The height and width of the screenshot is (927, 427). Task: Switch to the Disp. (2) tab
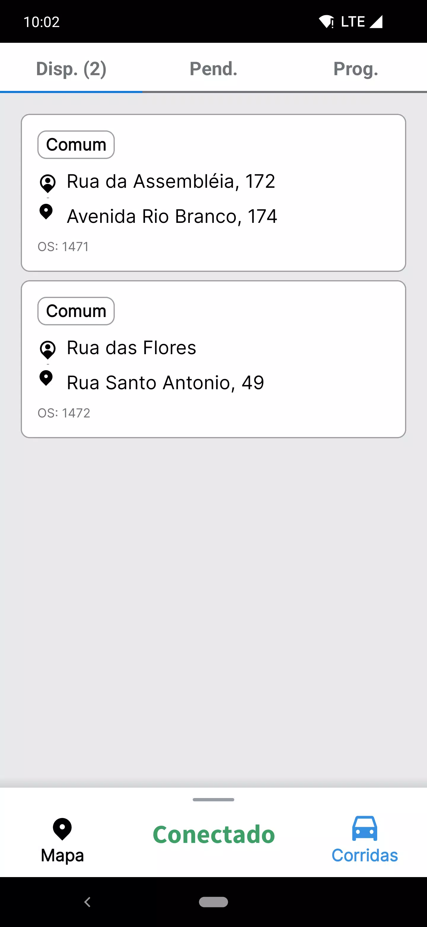pyautogui.click(x=71, y=69)
